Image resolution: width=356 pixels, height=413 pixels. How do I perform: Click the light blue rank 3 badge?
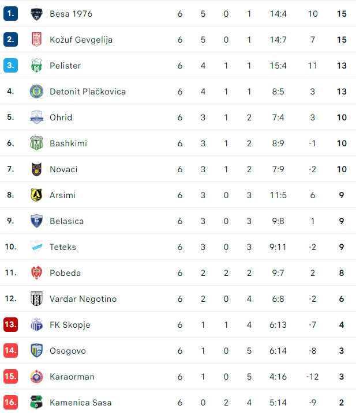(10, 66)
